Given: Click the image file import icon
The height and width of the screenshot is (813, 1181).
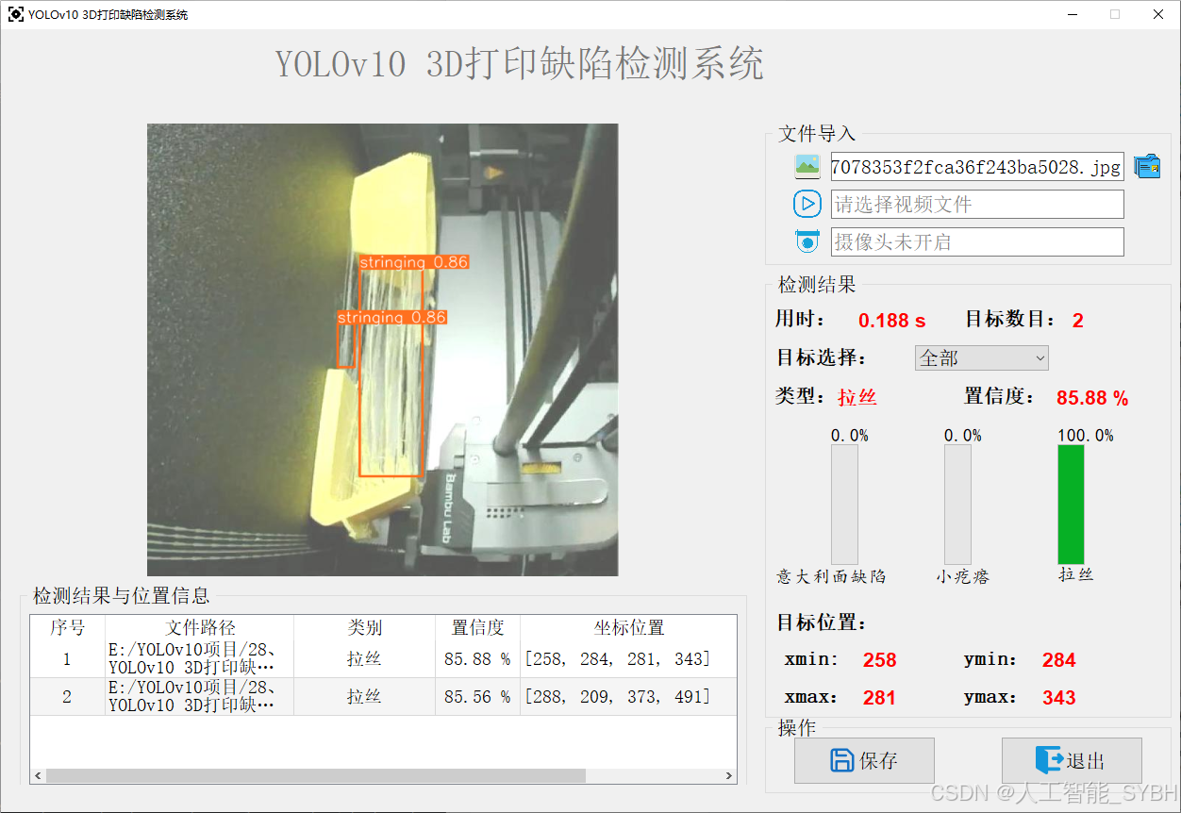Looking at the screenshot, I should point(807,167).
